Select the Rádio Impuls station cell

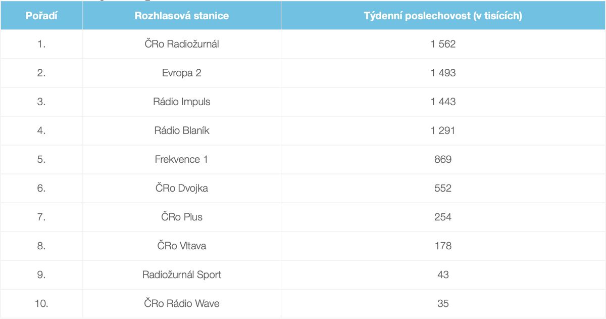182,102
